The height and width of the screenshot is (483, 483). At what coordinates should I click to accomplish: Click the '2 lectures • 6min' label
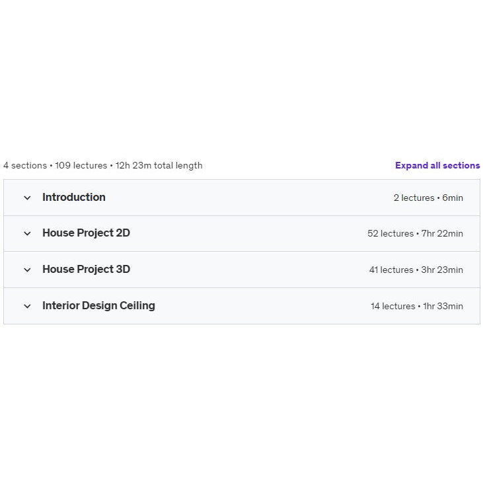(x=428, y=198)
